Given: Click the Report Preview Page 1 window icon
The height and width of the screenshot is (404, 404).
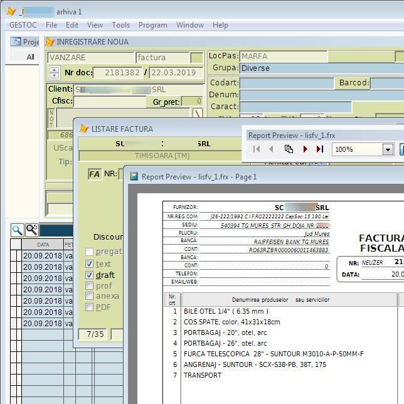Looking at the screenshot, I should point(134,176).
